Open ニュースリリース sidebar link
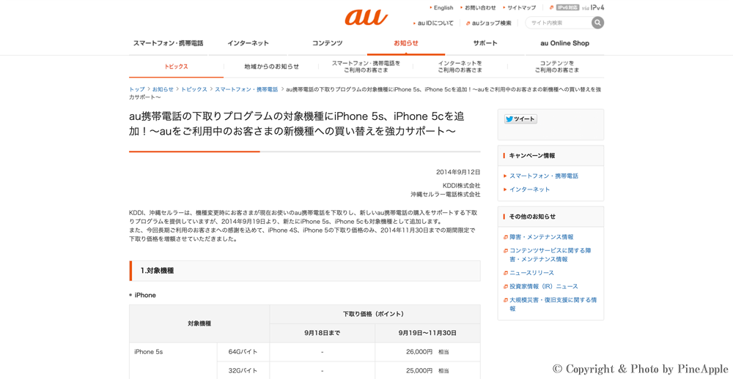This screenshot has height=379, width=733. pos(531,273)
